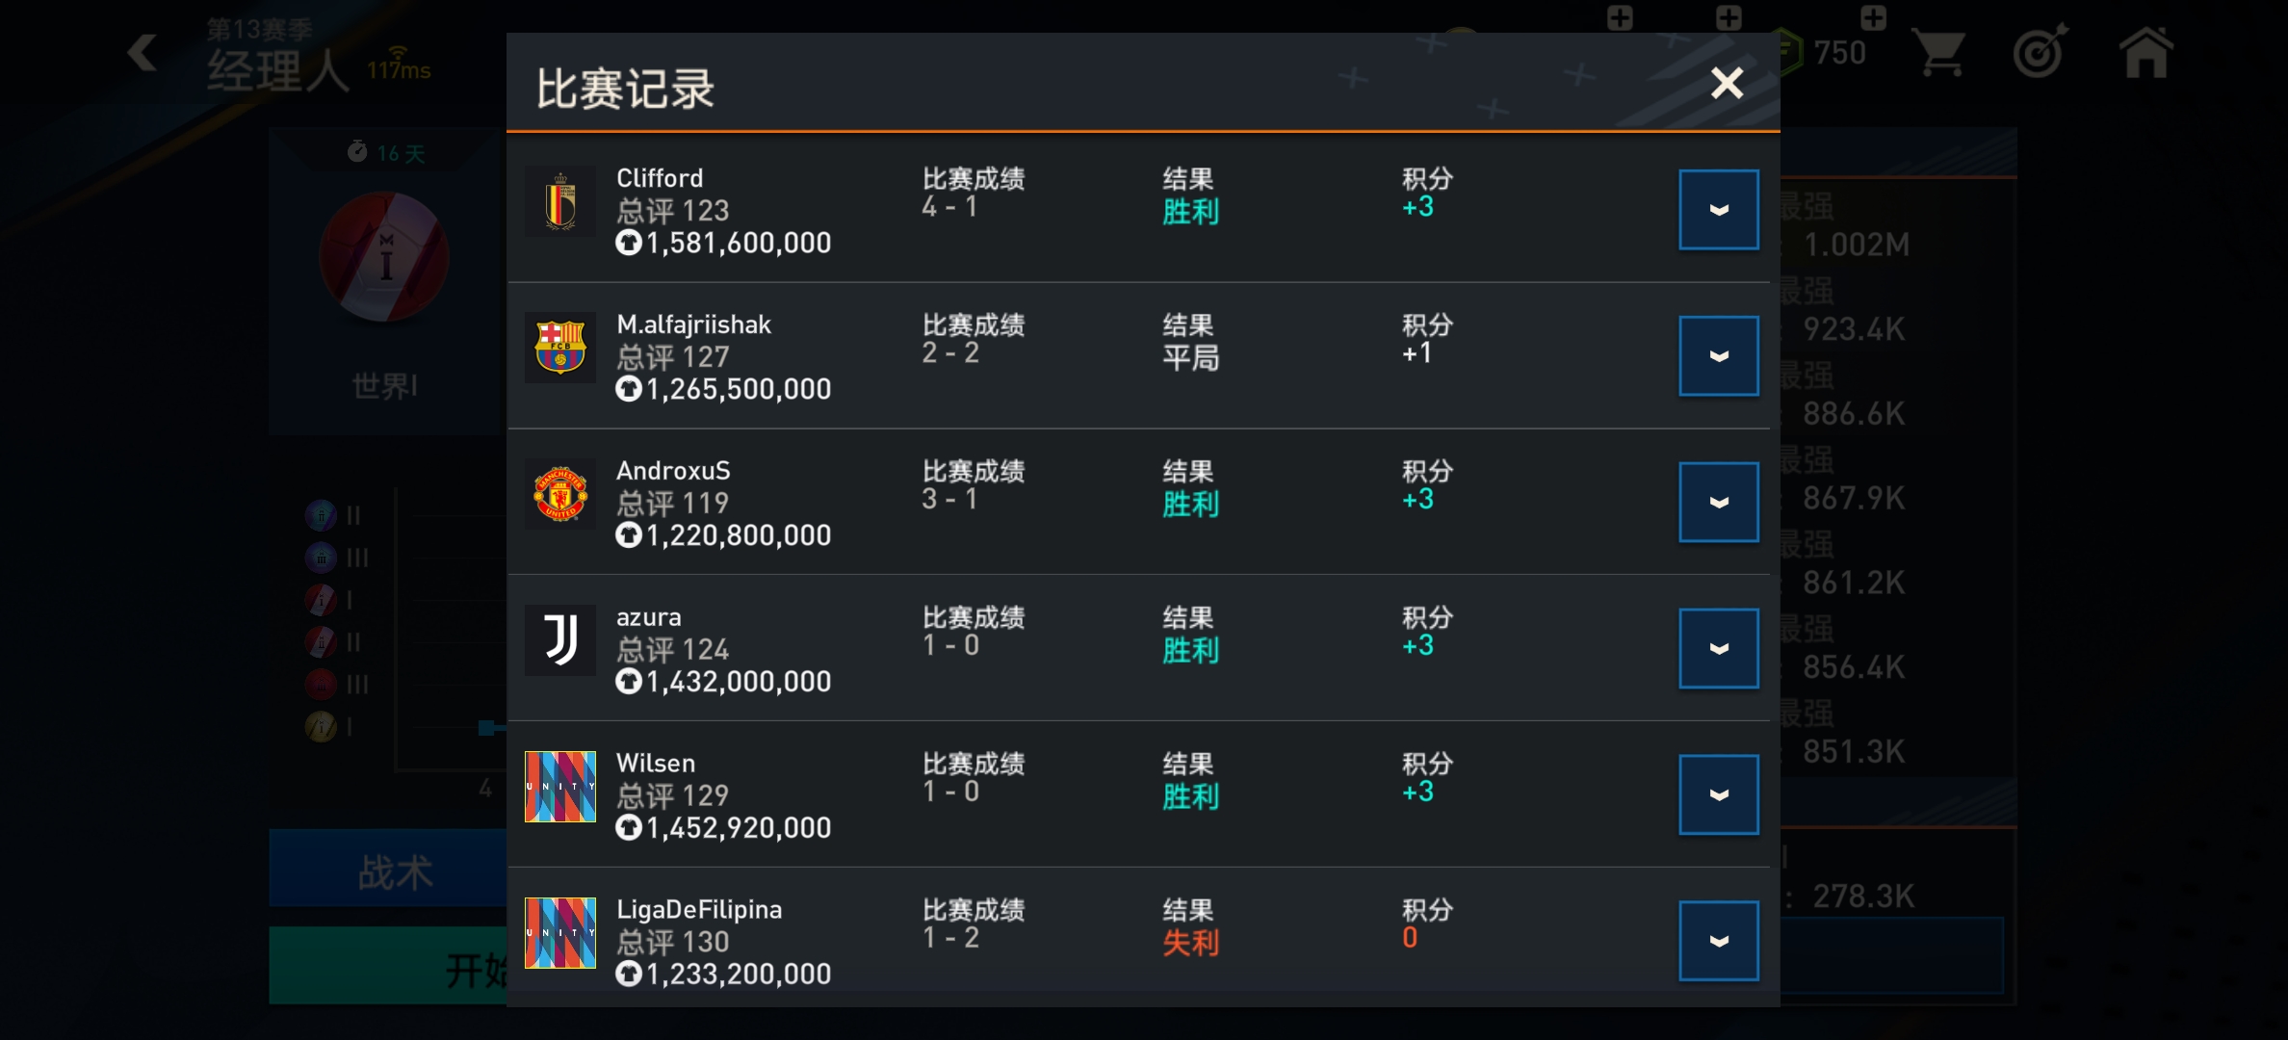Add currency with plus above 750
This screenshot has height=1040, width=2288.
pyautogui.click(x=1873, y=16)
